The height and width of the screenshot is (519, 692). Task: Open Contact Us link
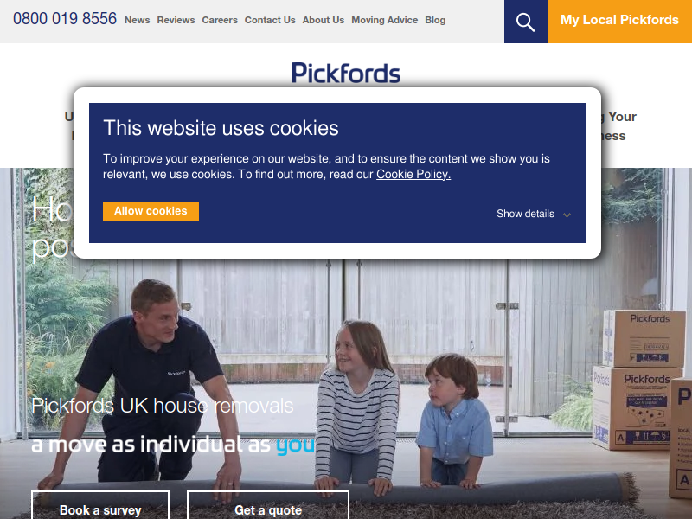270,20
